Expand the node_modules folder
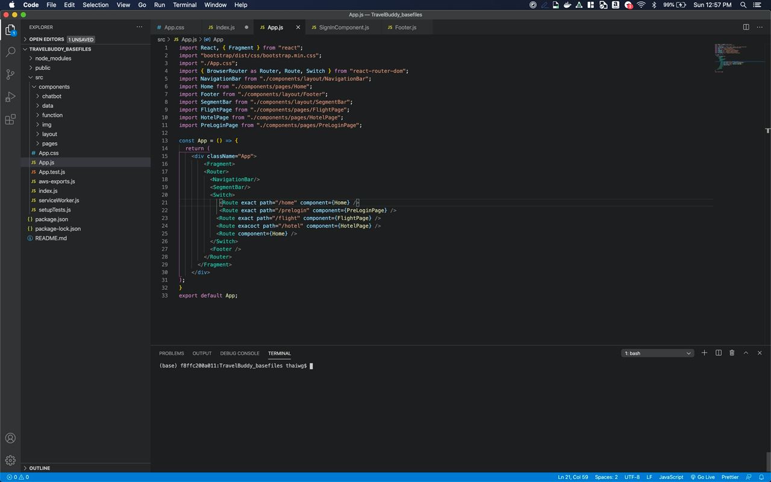771x482 pixels. tap(53, 58)
